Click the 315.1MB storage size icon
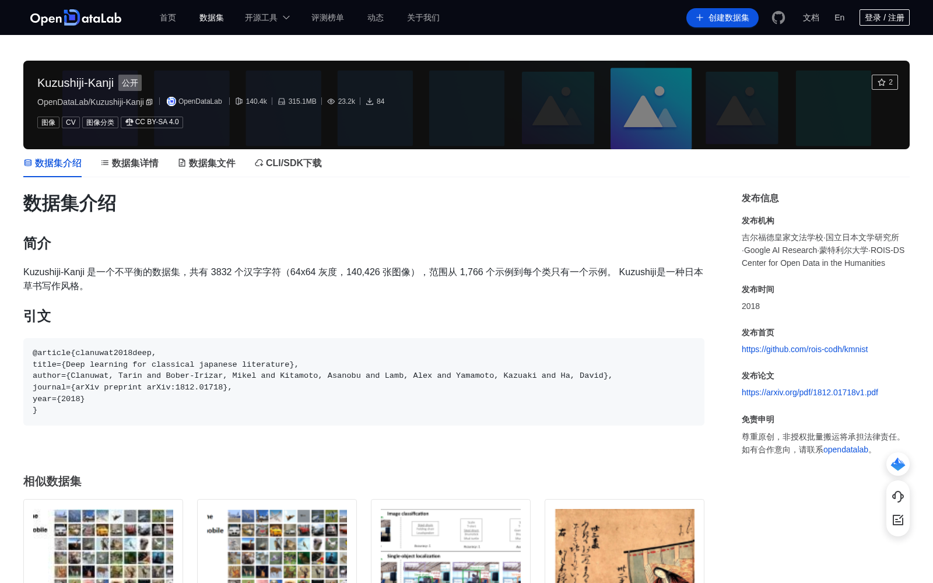Image resolution: width=933 pixels, height=583 pixels. tap(282, 101)
